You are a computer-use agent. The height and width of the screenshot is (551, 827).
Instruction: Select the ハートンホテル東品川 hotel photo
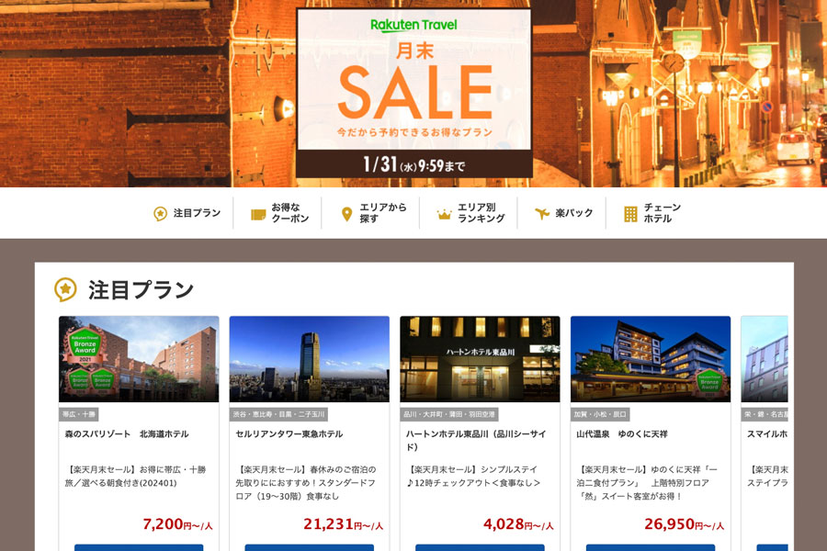pos(480,359)
